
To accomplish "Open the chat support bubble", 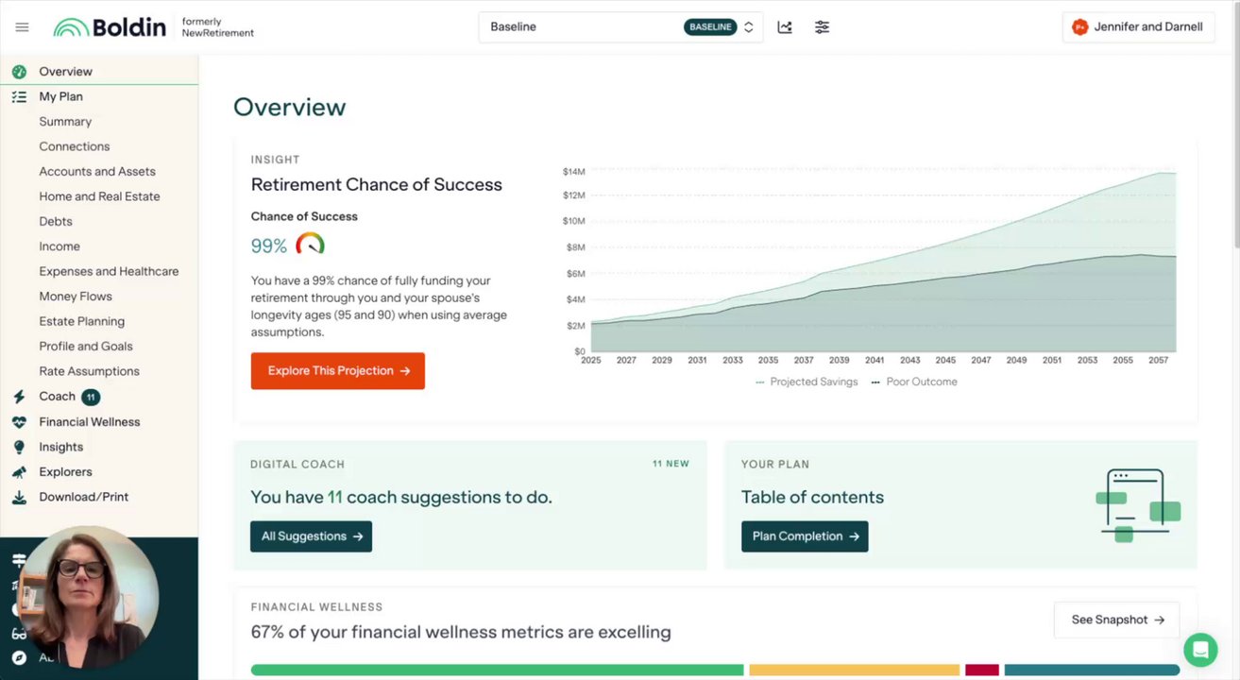I will click(1200, 650).
